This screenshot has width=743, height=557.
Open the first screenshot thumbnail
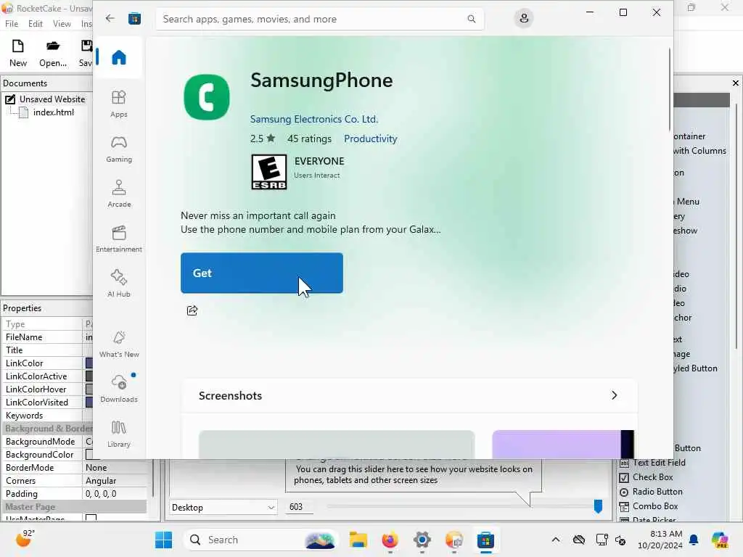pyautogui.click(x=337, y=445)
